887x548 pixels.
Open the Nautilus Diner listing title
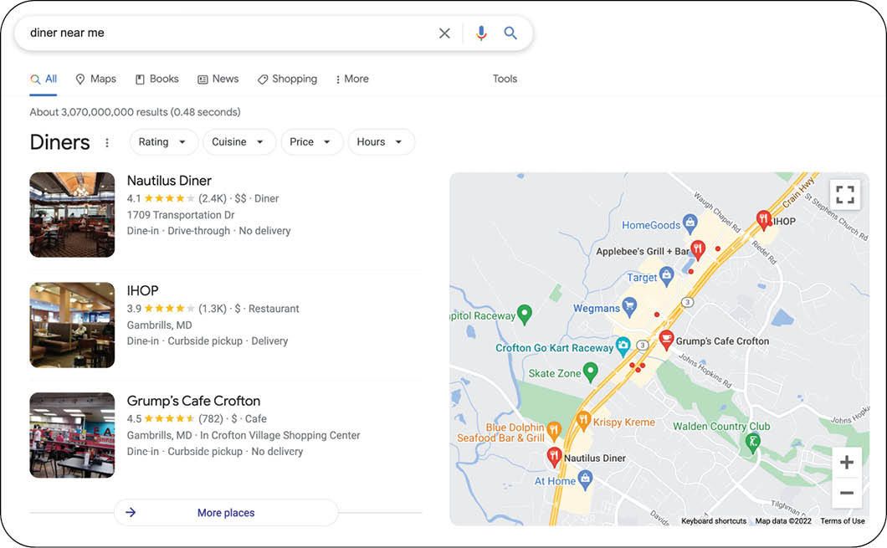[x=169, y=181]
